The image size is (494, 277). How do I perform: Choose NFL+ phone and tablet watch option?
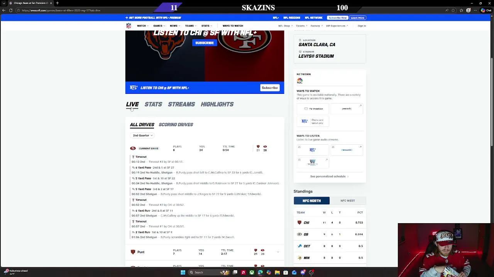pyautogui.click(x=313, y=121)
